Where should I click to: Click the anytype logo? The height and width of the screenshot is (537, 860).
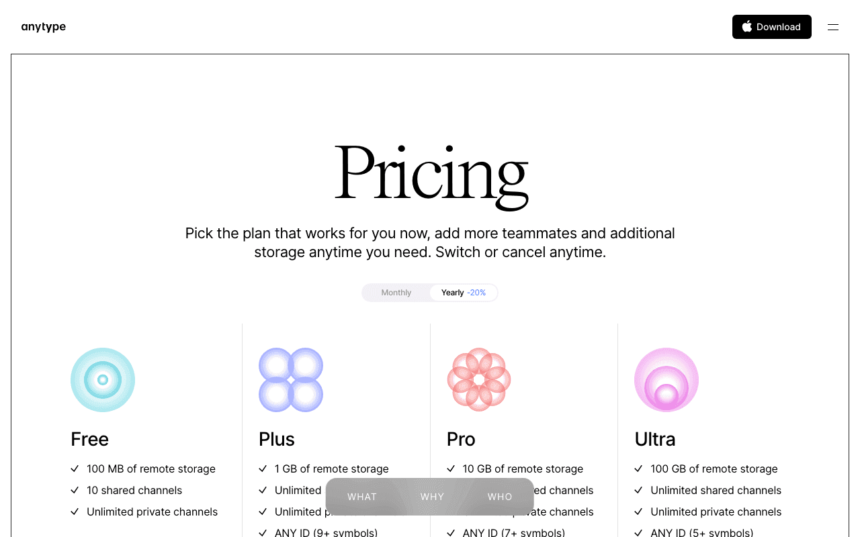(44, 27)
